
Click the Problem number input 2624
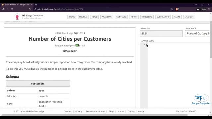click(x=161, y=34)
